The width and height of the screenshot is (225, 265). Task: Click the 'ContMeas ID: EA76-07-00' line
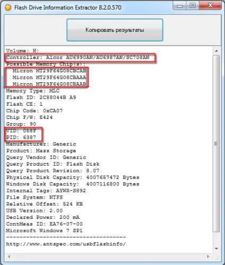click(x=45, y=224)
